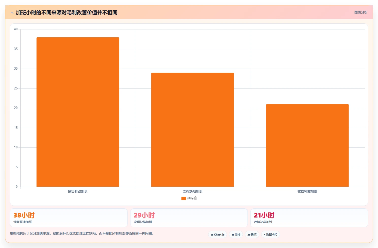Image resolution: width=378 pixels, height=248 pixels.
Task: Click the footer note starting with 堆叠结构用于区分加班来源
Action: tap(82, 233)
